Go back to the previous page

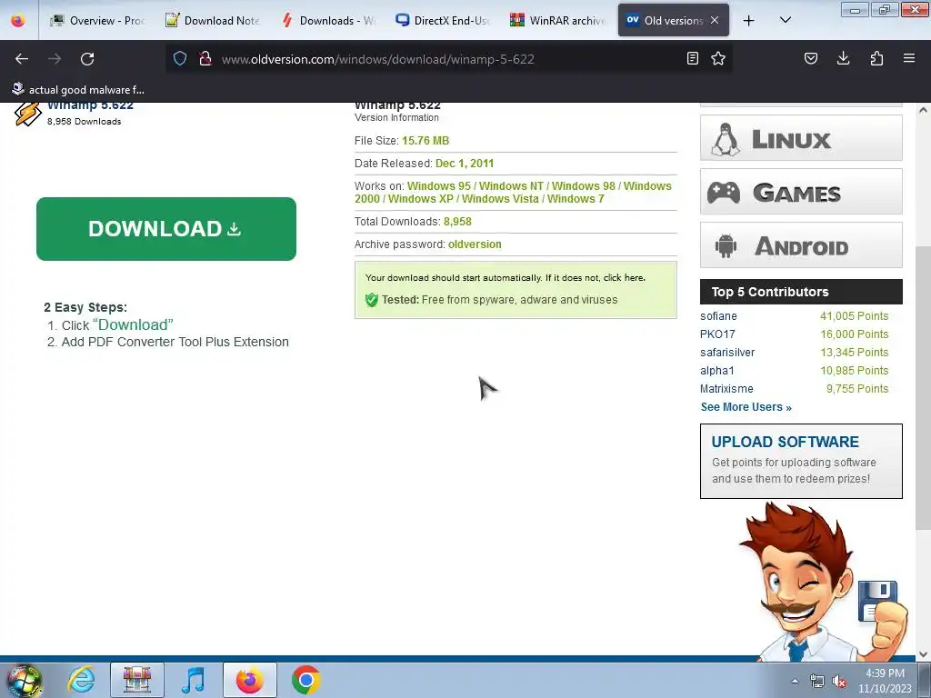(22, 59)
